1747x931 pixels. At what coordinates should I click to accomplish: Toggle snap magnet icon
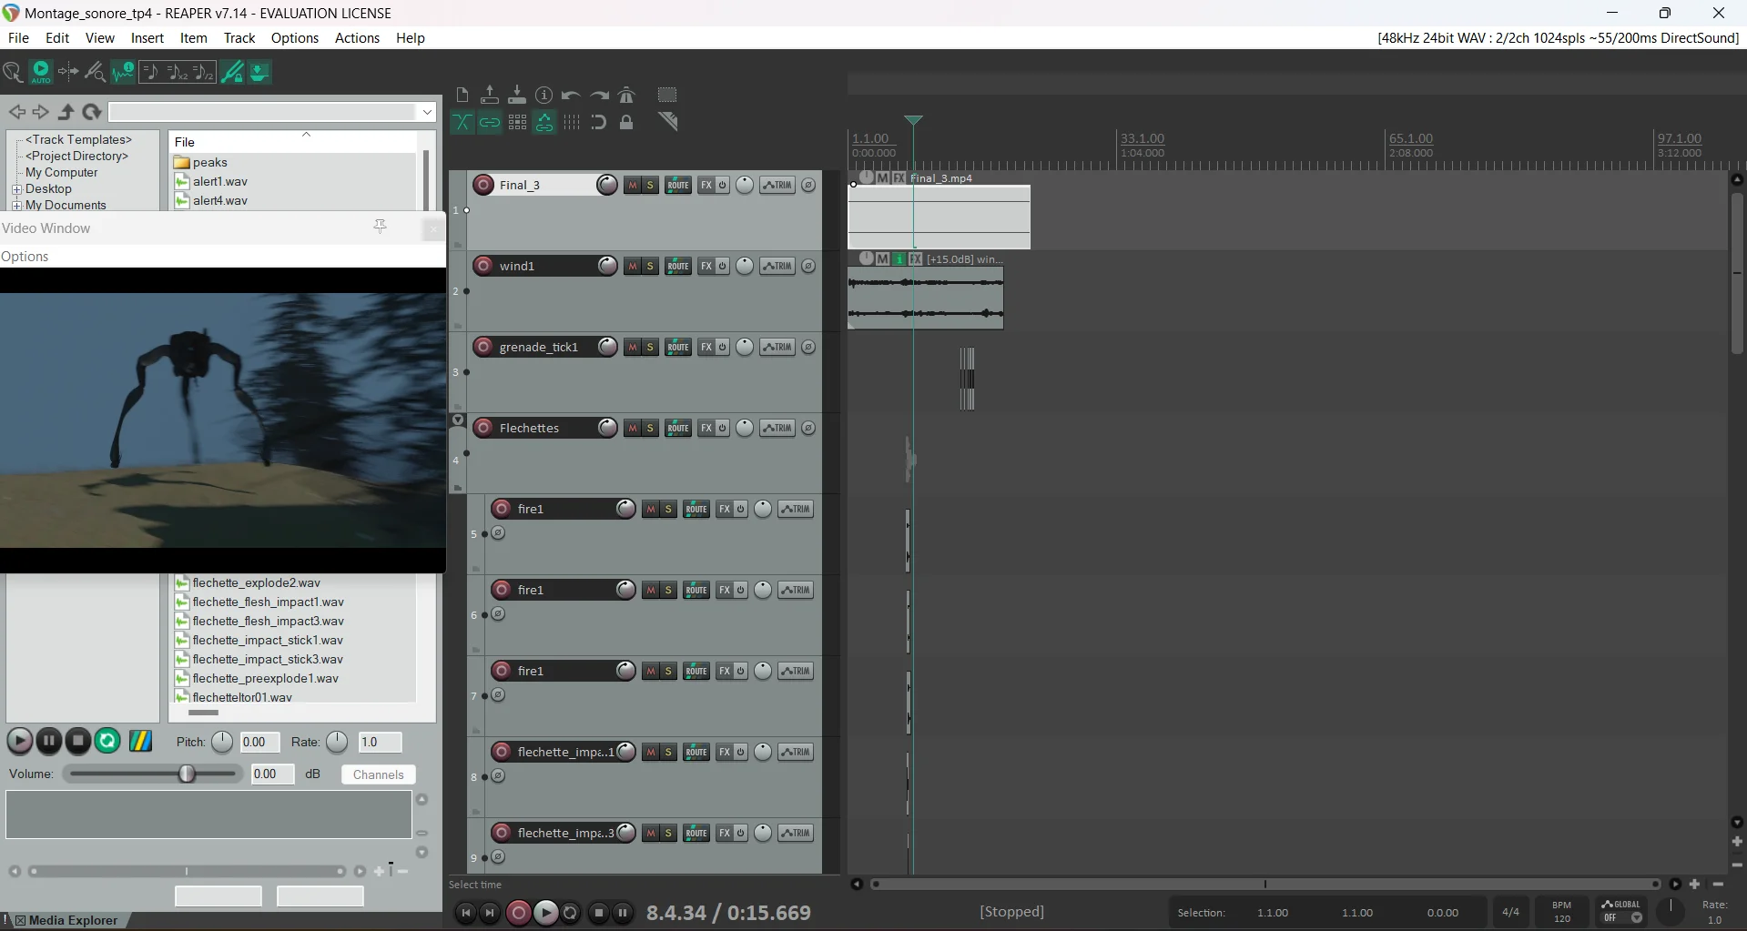[599, 122]
